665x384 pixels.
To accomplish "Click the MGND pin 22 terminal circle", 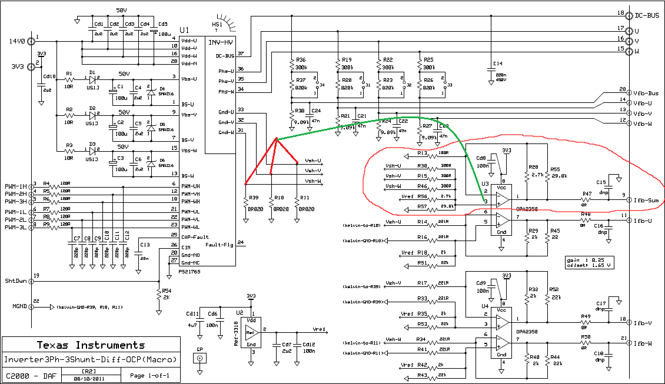I will pos(31,307).
